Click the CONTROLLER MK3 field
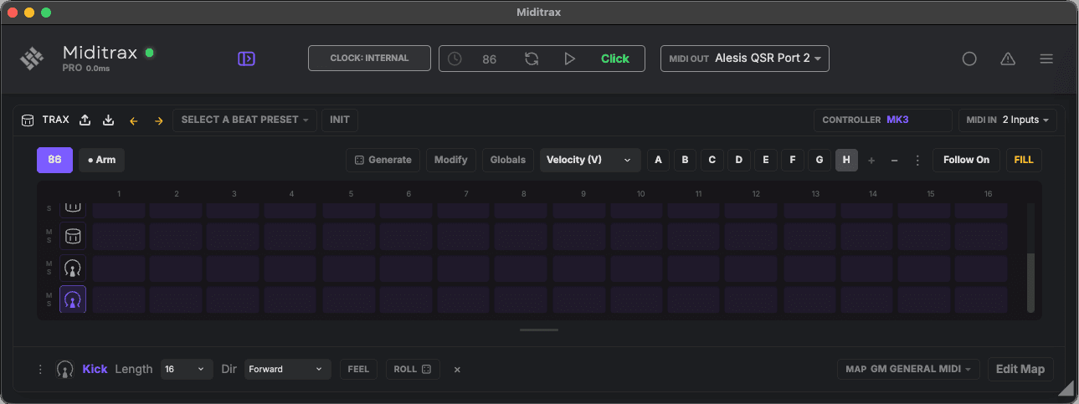The width and height of the screenshot is (1079, 404). tap(883, 120)
